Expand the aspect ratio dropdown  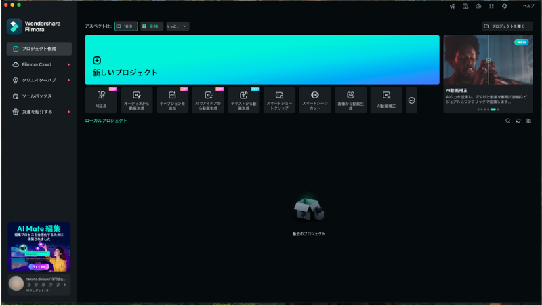point(178,26)
